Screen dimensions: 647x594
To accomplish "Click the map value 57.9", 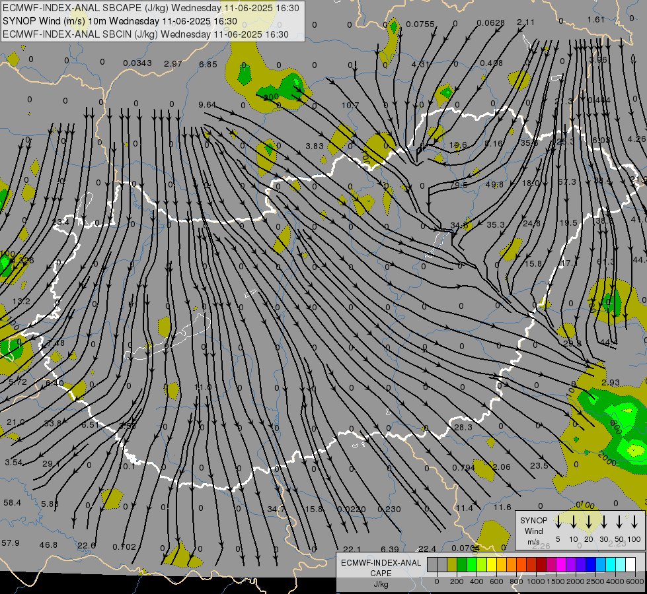I will click(11, 543).
